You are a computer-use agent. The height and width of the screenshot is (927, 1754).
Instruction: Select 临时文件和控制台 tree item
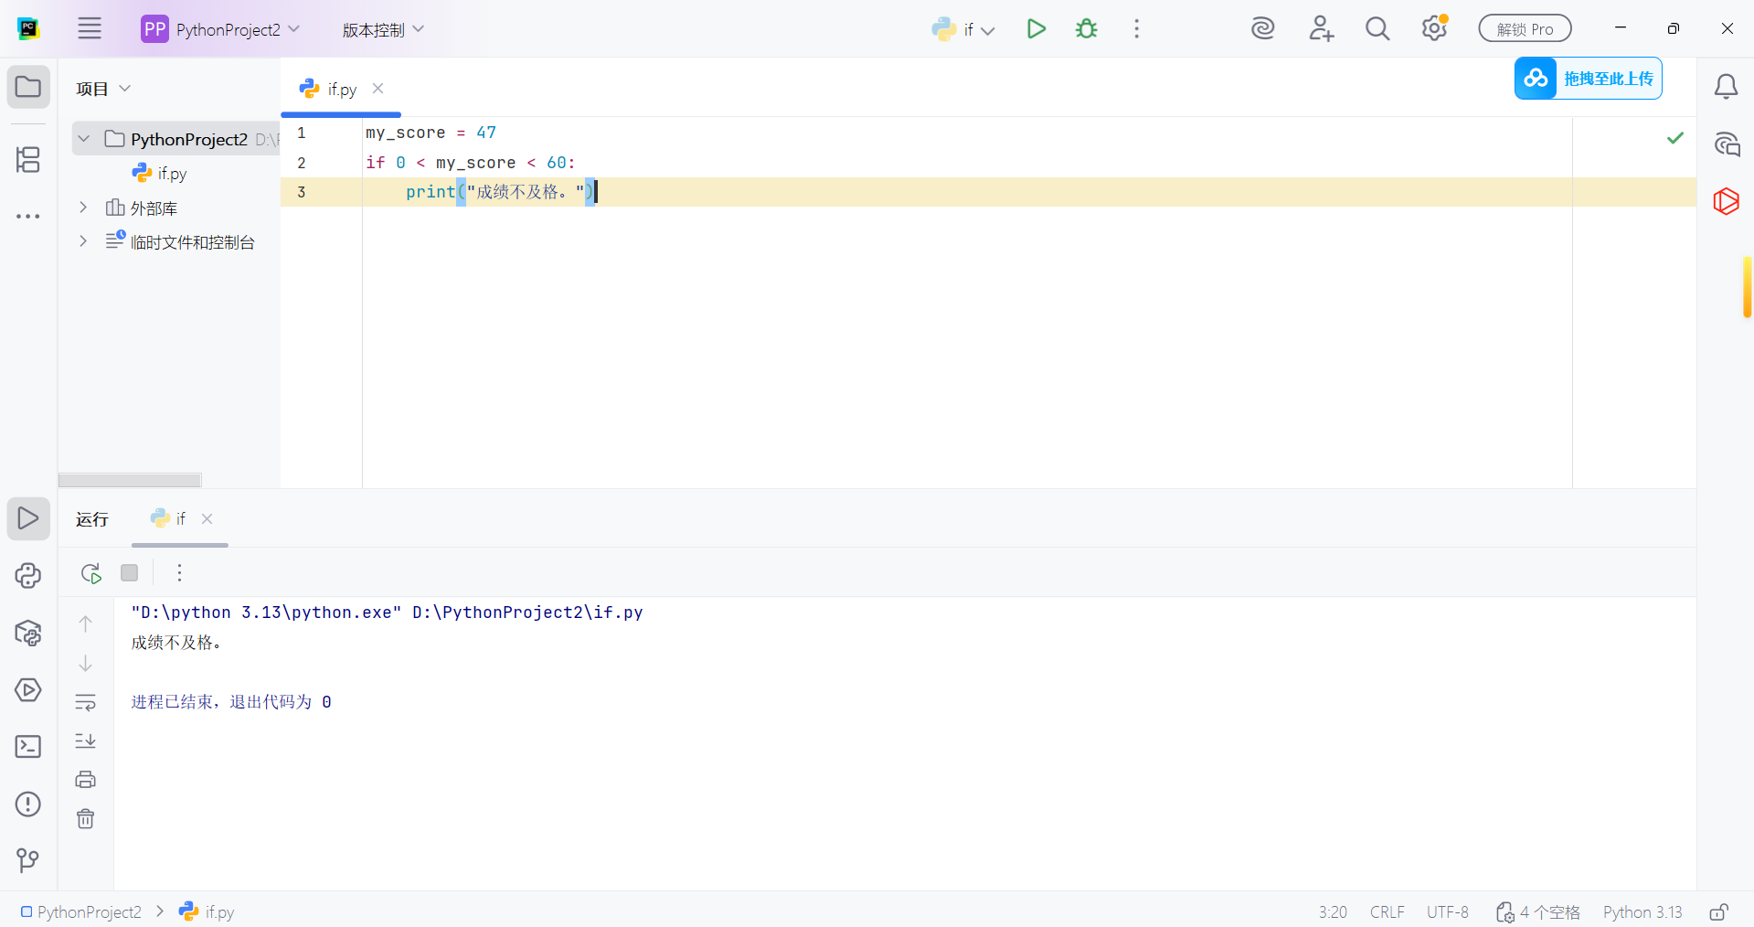(192, 242)
